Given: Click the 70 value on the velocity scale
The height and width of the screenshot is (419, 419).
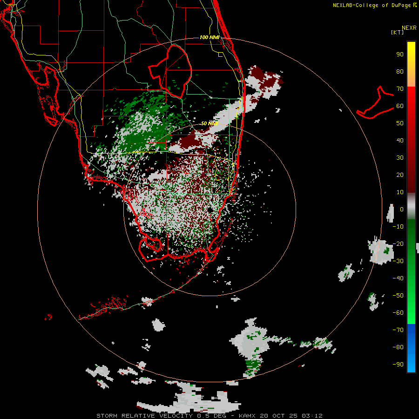Looking at the screenshot, I should tap(400, 89).
